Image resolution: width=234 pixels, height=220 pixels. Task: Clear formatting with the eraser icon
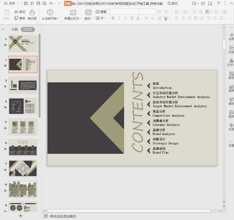coord(160,18)
